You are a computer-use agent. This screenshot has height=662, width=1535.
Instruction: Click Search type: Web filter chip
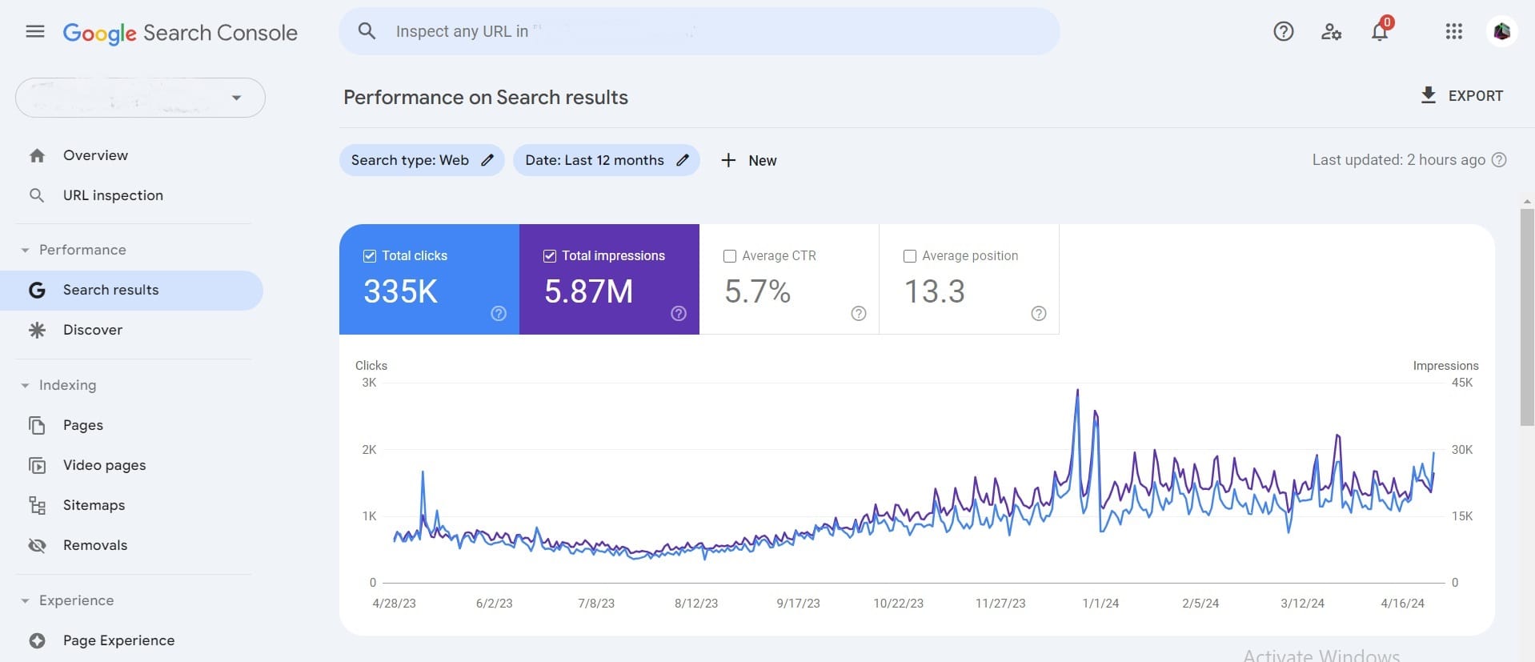click(x=422, y=160)
